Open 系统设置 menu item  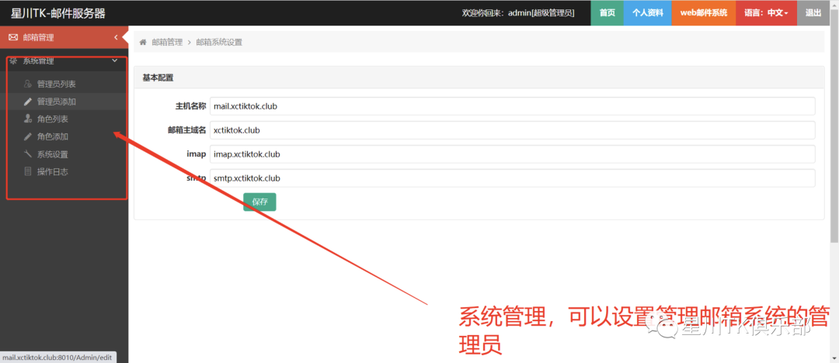[53, 154]
